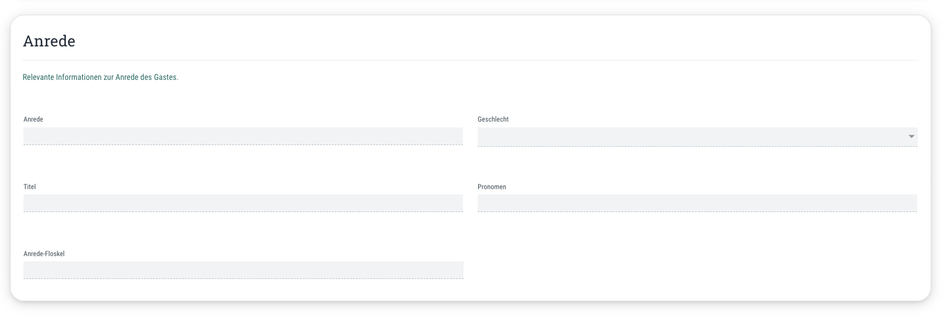Click the Titel field label
Screen dimensions: 943x316
(30, 187)
